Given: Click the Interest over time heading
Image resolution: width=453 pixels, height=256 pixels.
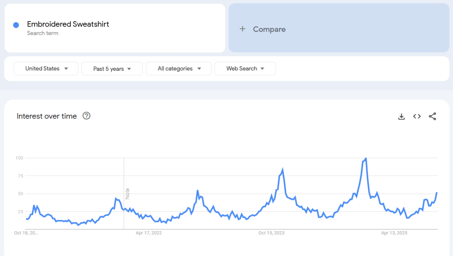Looking at the screenshot, I should (47, 116).
